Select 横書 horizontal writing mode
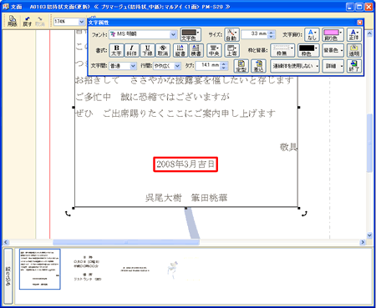 tap(196, 50)
